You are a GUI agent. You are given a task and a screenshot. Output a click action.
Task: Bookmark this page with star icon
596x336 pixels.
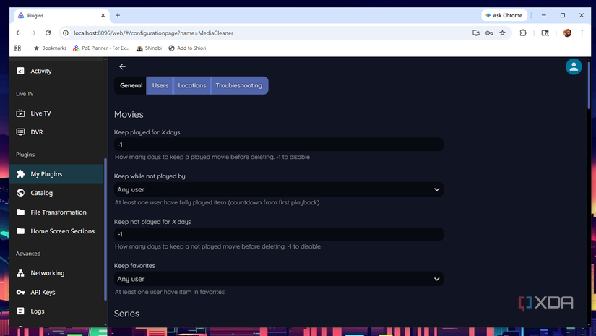[503, 33]
